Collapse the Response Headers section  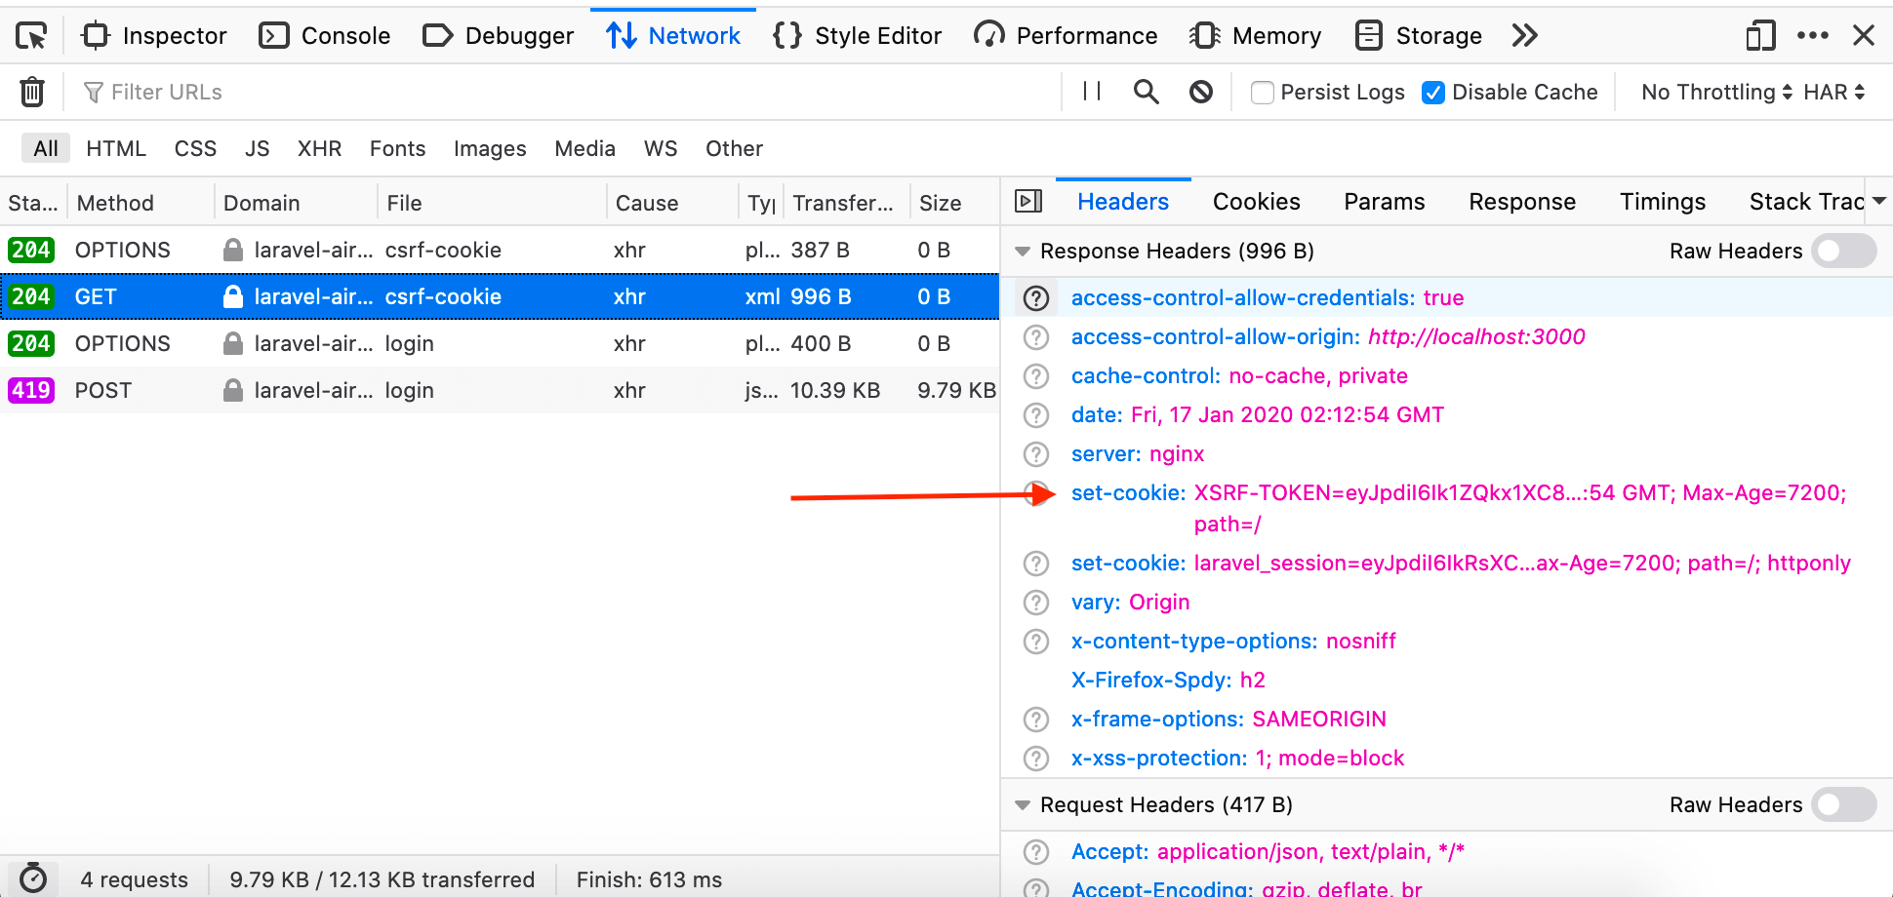tap(1023, 252)
